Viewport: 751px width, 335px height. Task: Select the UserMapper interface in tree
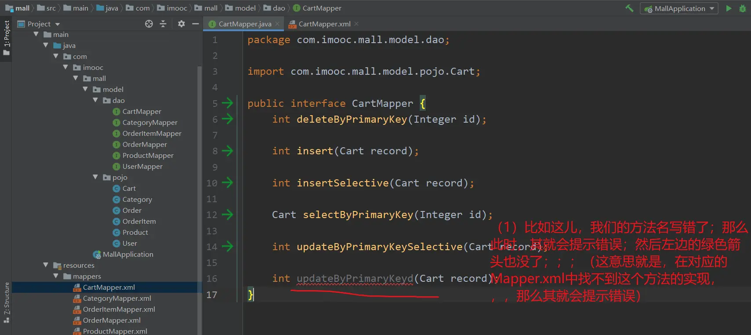142,166
